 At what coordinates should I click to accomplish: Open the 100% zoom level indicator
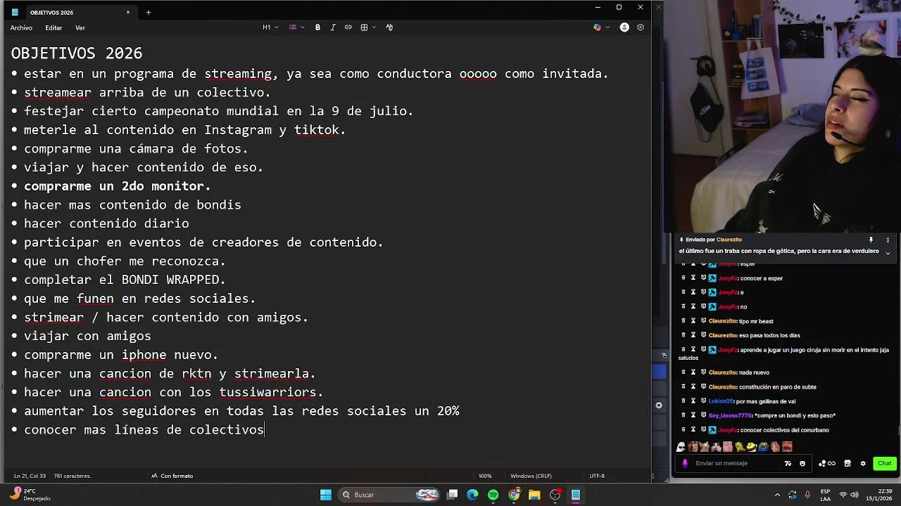[485, 476]
